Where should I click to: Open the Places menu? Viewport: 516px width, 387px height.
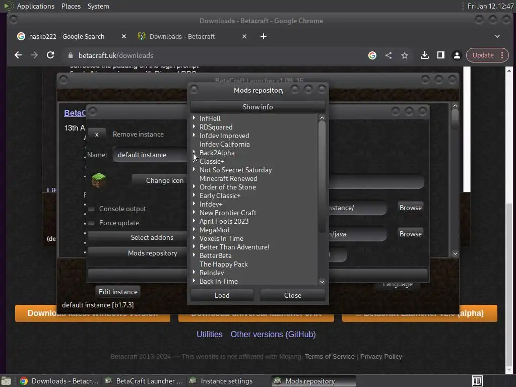tap(71, 6)
